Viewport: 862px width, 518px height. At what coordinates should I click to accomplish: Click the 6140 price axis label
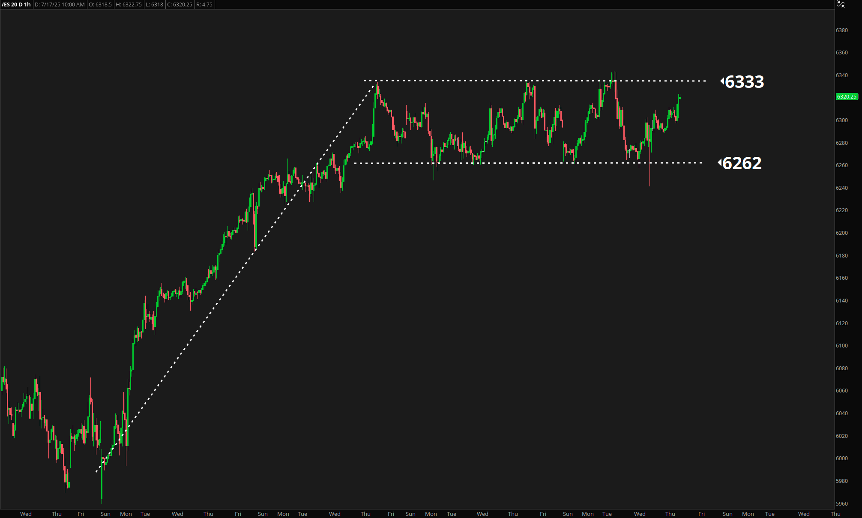point(842,301)
